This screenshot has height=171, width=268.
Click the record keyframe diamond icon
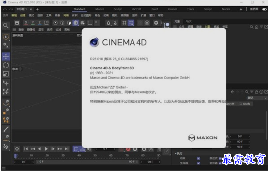pyautogui.click(x=17, y=149)
